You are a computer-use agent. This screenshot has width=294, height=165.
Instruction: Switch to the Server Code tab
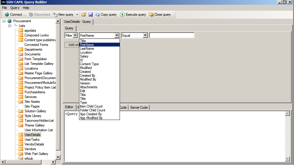[x=139, y=108]
